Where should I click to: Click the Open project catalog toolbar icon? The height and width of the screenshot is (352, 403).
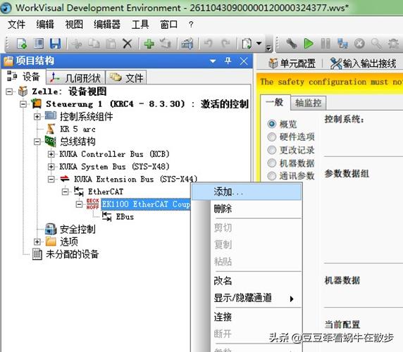39,44
